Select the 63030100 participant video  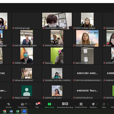[x=57, y=21]
